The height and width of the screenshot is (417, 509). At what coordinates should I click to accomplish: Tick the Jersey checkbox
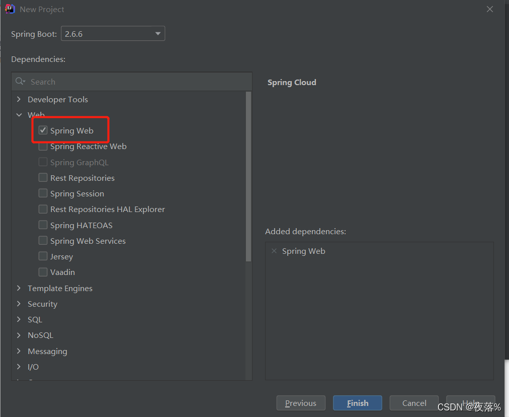[43, 256]
